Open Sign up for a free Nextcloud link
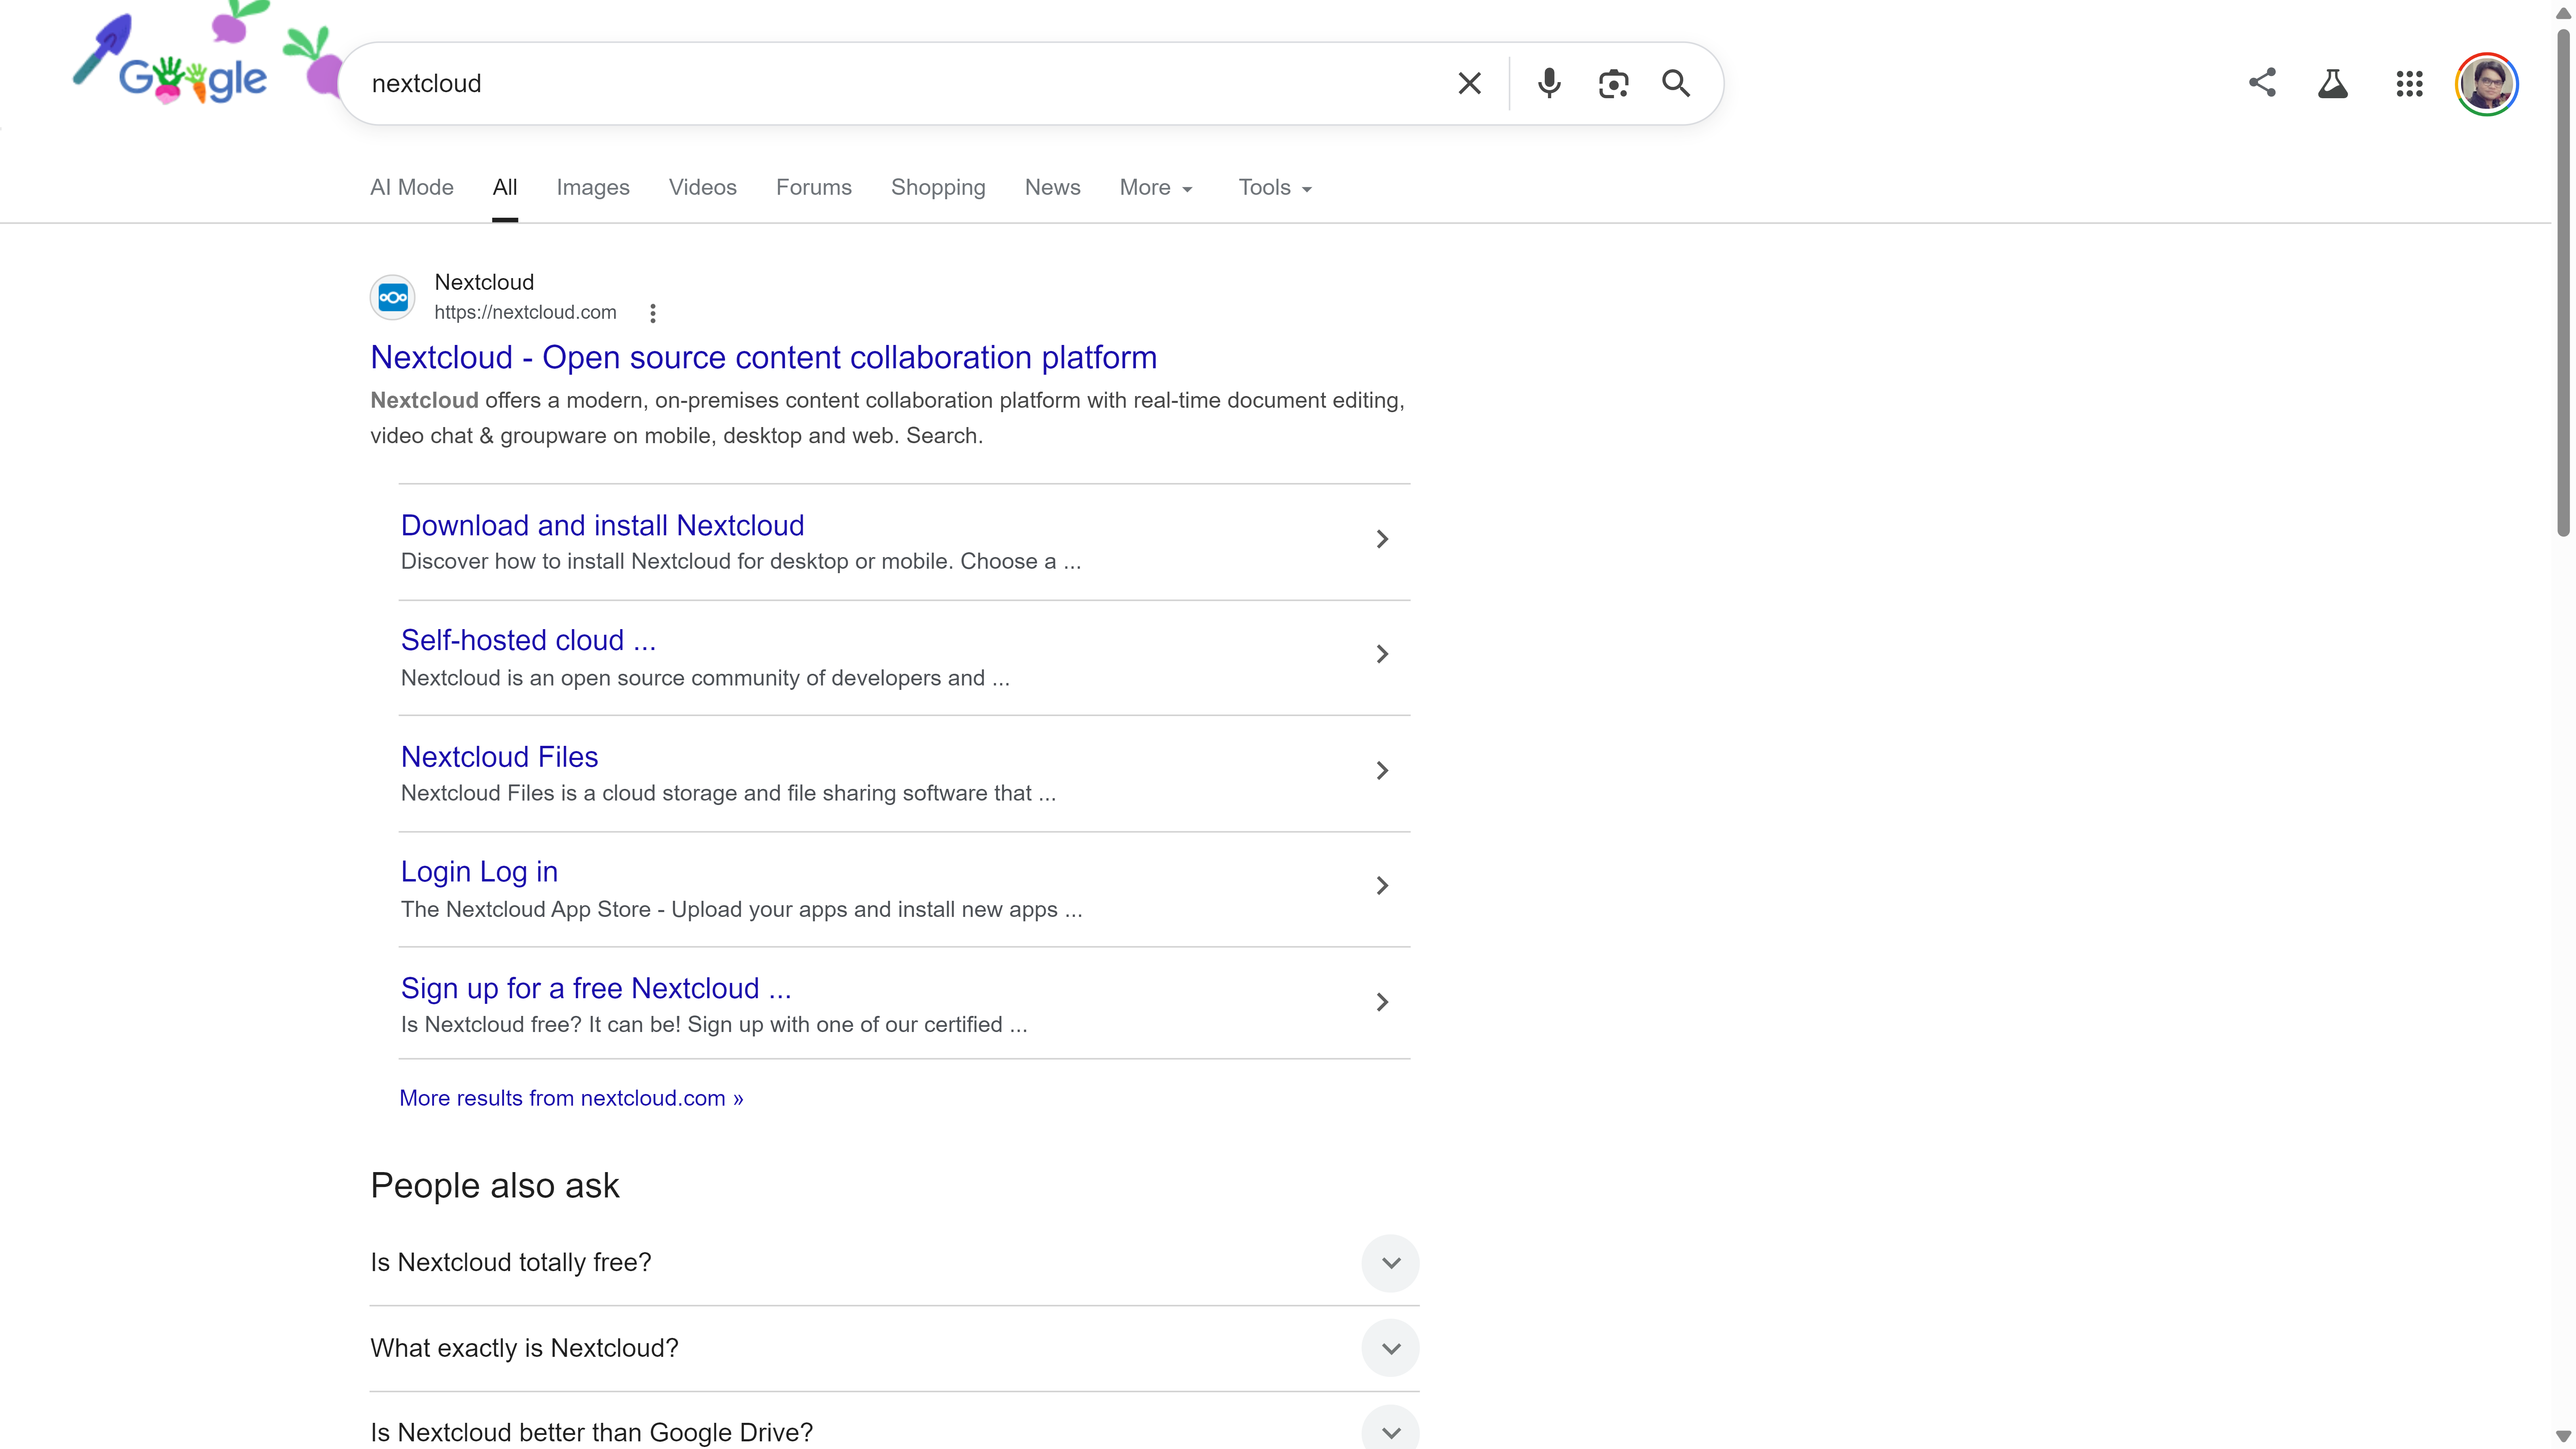Viewport: 2576px width, 1449px height. (596, 988)
